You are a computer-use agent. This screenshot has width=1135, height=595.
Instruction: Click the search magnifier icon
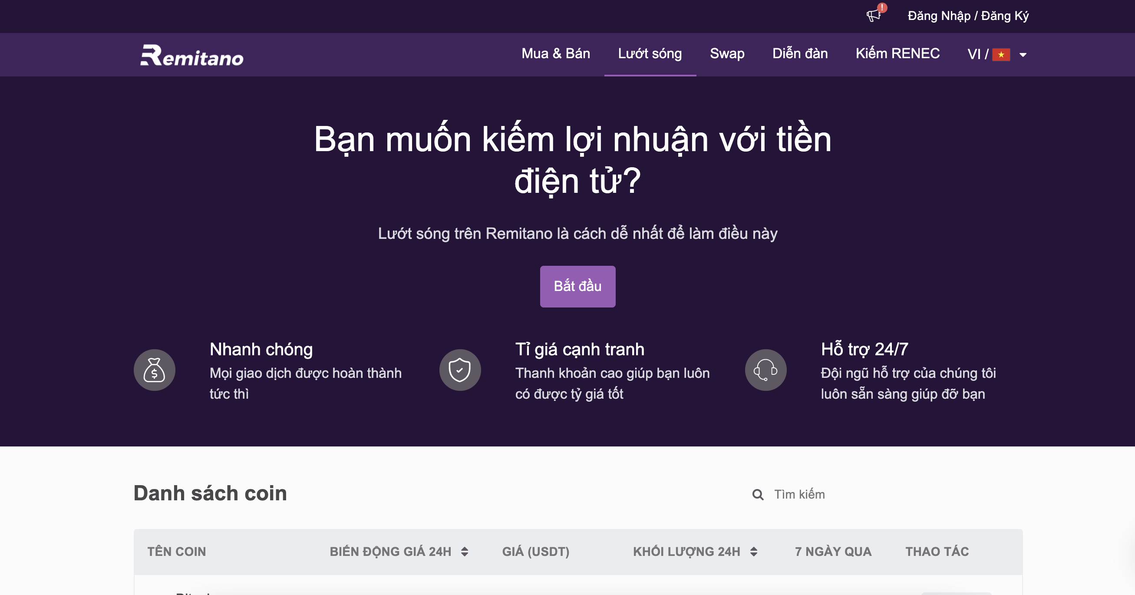tap(757, 495)
